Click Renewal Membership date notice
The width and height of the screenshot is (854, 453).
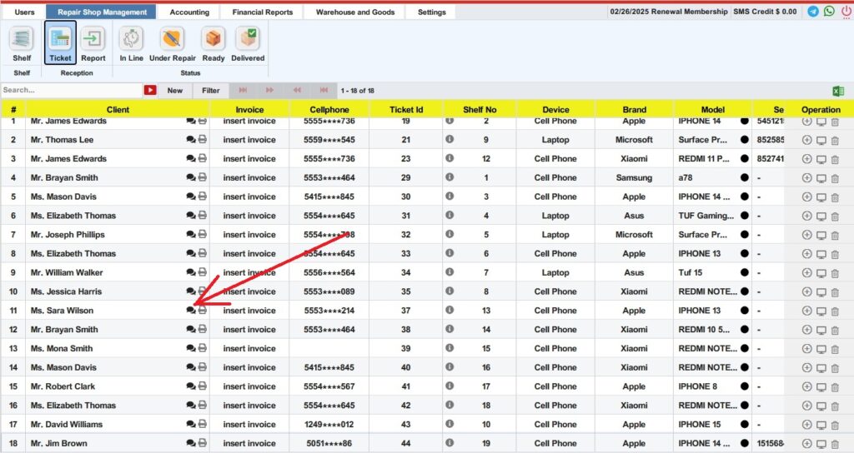click(668, 12)
